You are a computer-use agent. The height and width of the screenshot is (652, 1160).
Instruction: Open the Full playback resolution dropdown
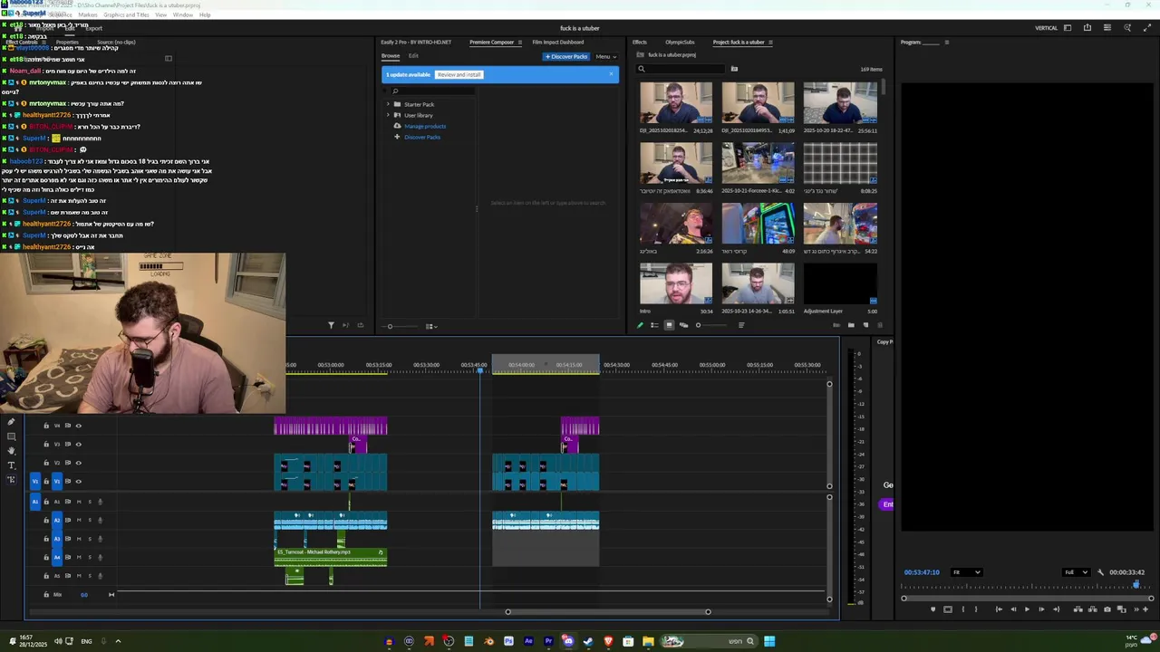tap(1077, 572)
